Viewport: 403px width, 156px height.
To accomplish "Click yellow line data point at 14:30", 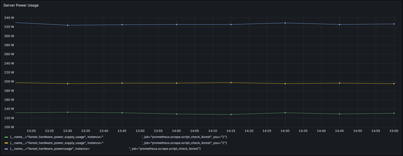I will 285,84.
